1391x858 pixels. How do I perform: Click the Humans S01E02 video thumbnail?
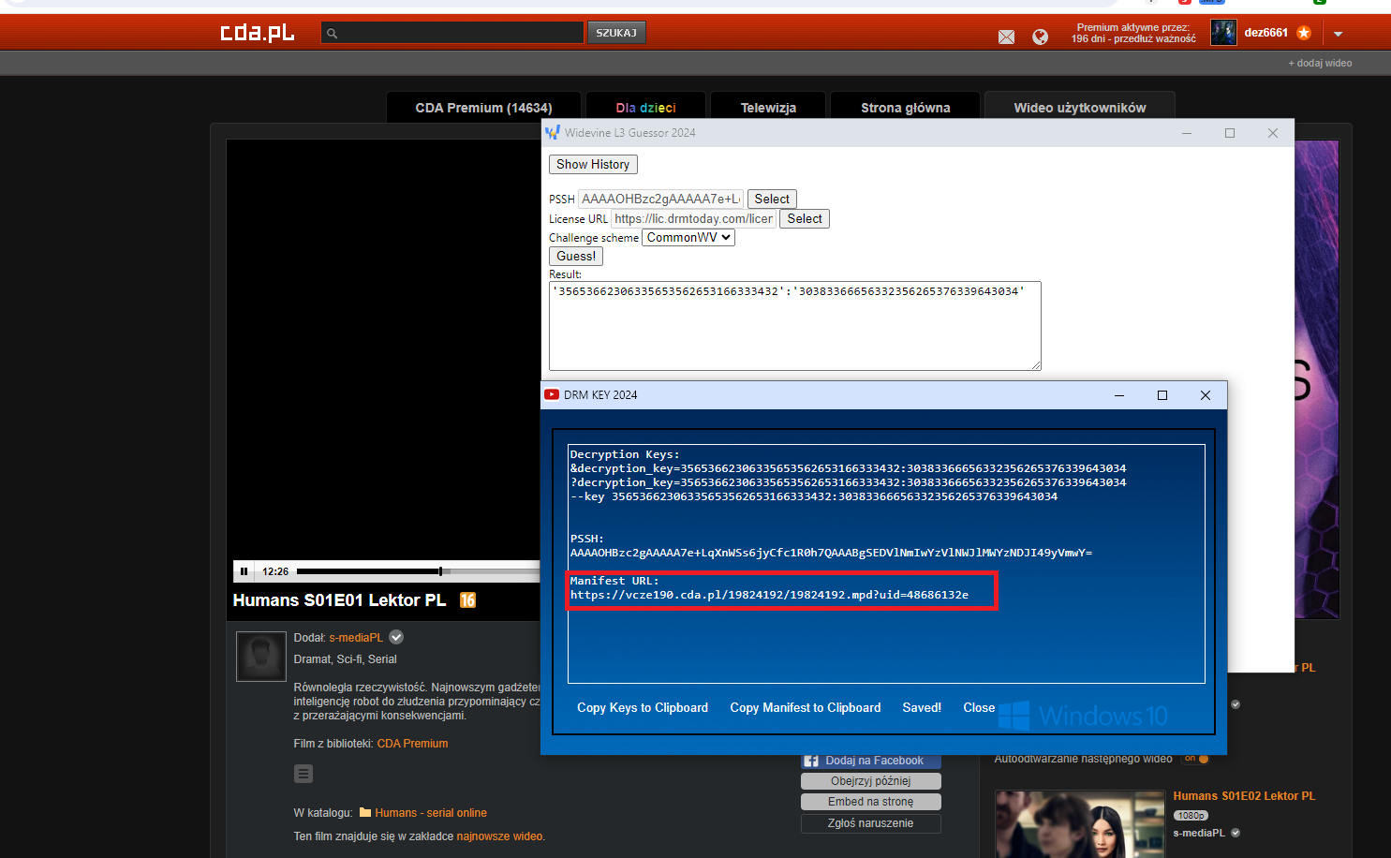click(x=1080, y=824)
